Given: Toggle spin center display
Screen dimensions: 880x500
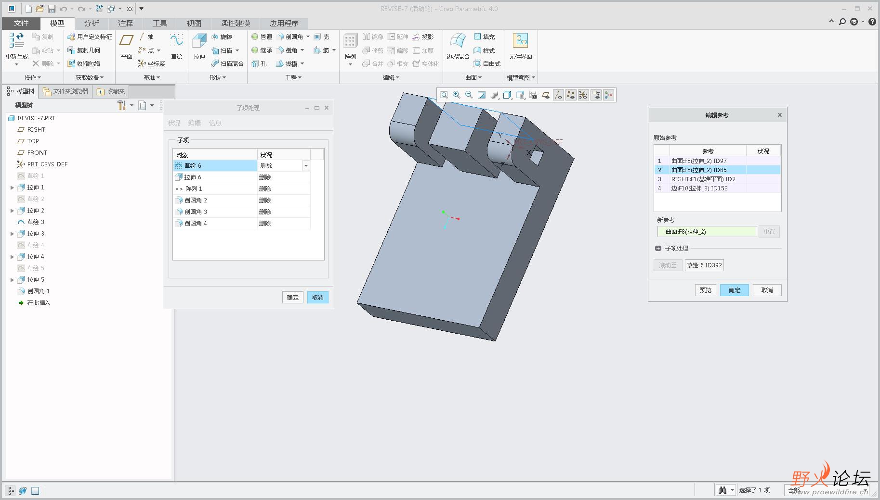Looking at the screenshot, I should tap(609, 95).
